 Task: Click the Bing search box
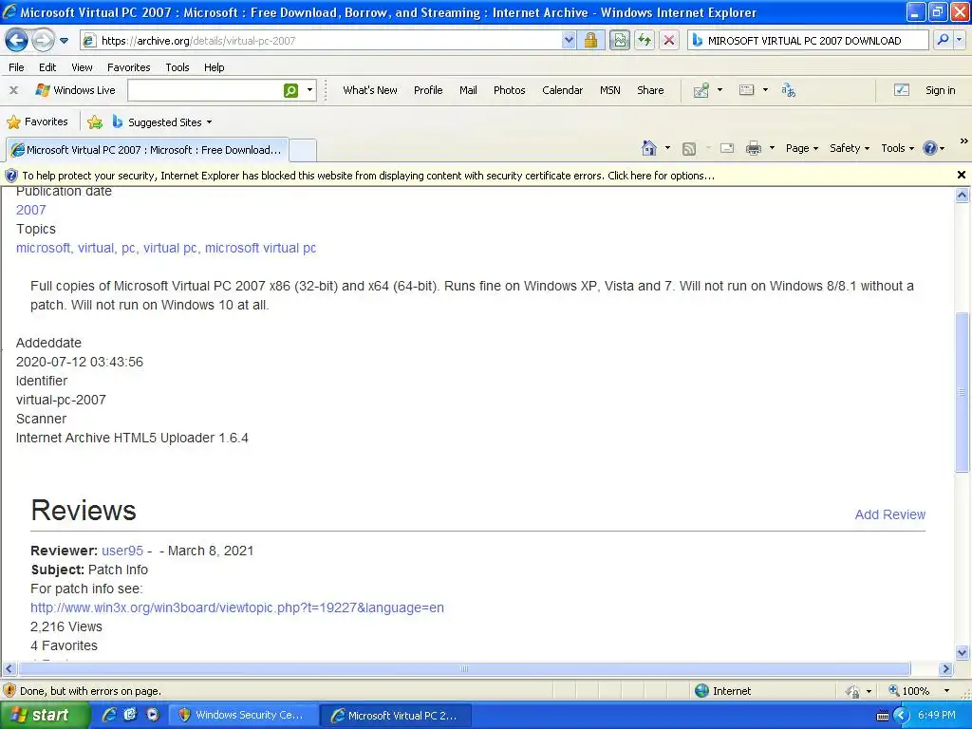coord(809,40)
